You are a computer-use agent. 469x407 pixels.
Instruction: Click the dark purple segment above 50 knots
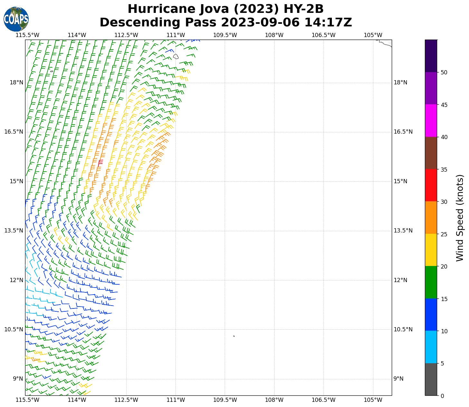pos(431,56)
